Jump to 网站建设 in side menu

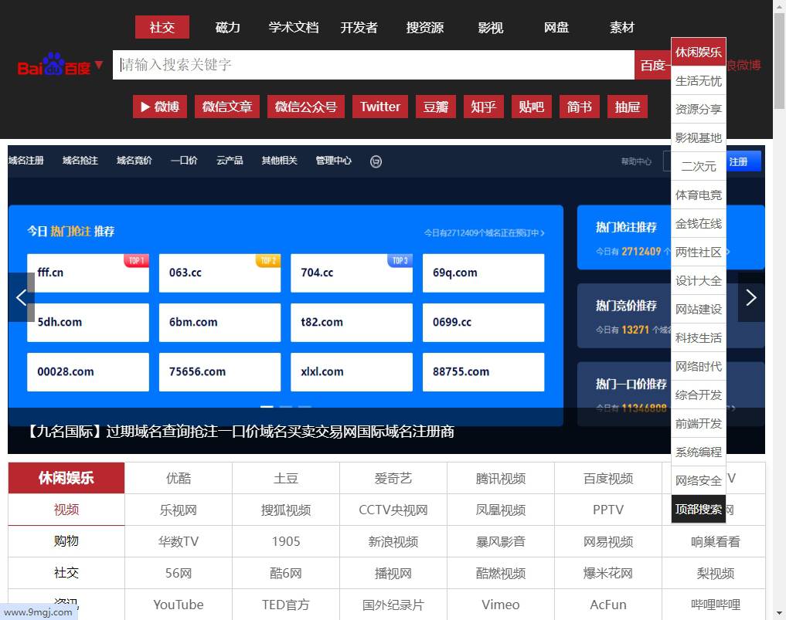click(x=698, y=309)
